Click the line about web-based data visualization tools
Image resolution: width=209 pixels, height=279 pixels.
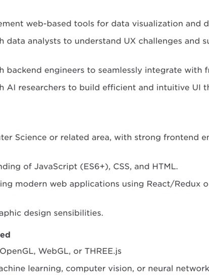(104, 24)
